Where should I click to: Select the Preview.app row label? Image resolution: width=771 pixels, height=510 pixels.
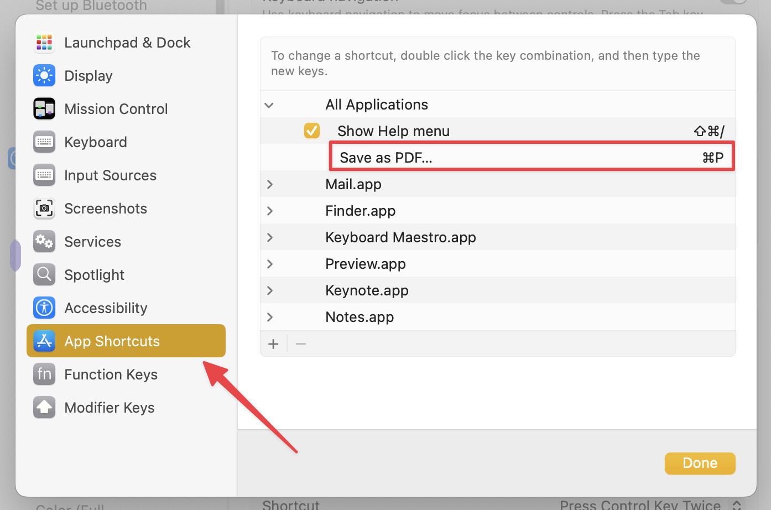[x=366, y=264]
